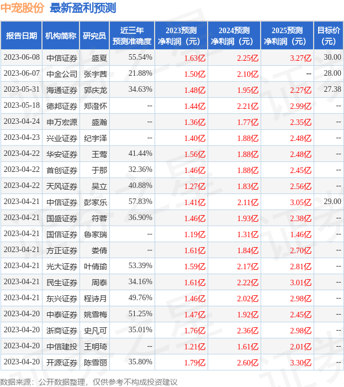The image size is (344, 387).
Task: Click the 研究员 column header
Action: [x=94, y=35]
